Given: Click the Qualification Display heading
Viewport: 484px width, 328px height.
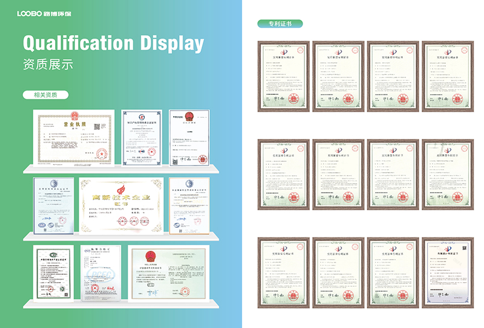Looking at the screenshot, I should [113, 43].
